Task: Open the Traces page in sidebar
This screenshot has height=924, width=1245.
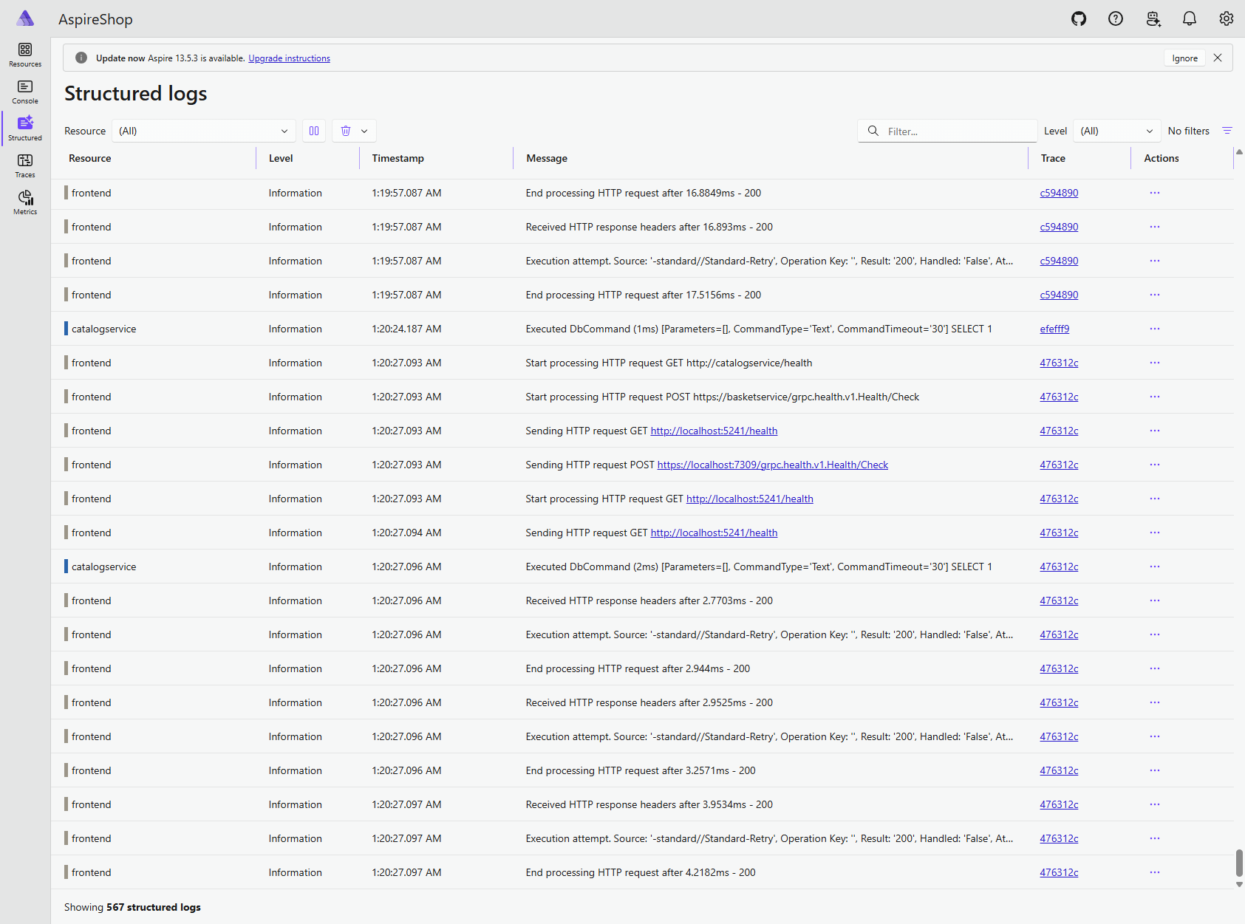Action: tap(25, 165)
